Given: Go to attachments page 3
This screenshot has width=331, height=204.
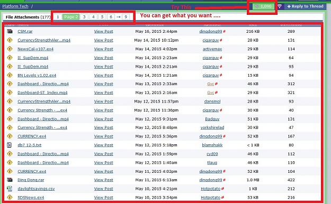Looking at the screenshot, I should tap(84, 17).
